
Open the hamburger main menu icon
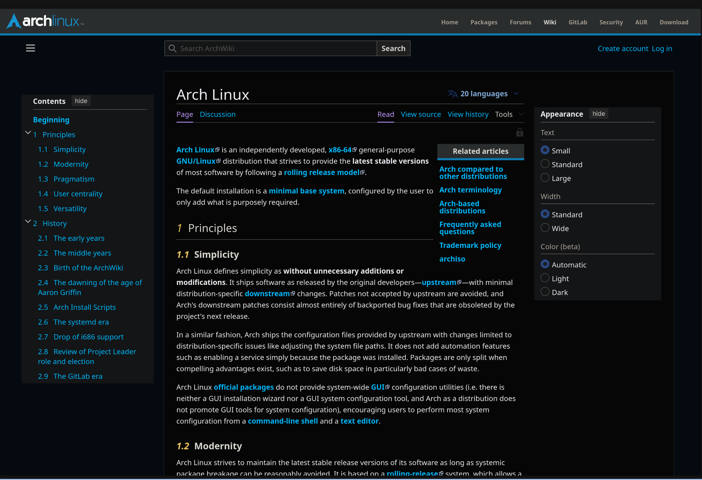(30, 48)
